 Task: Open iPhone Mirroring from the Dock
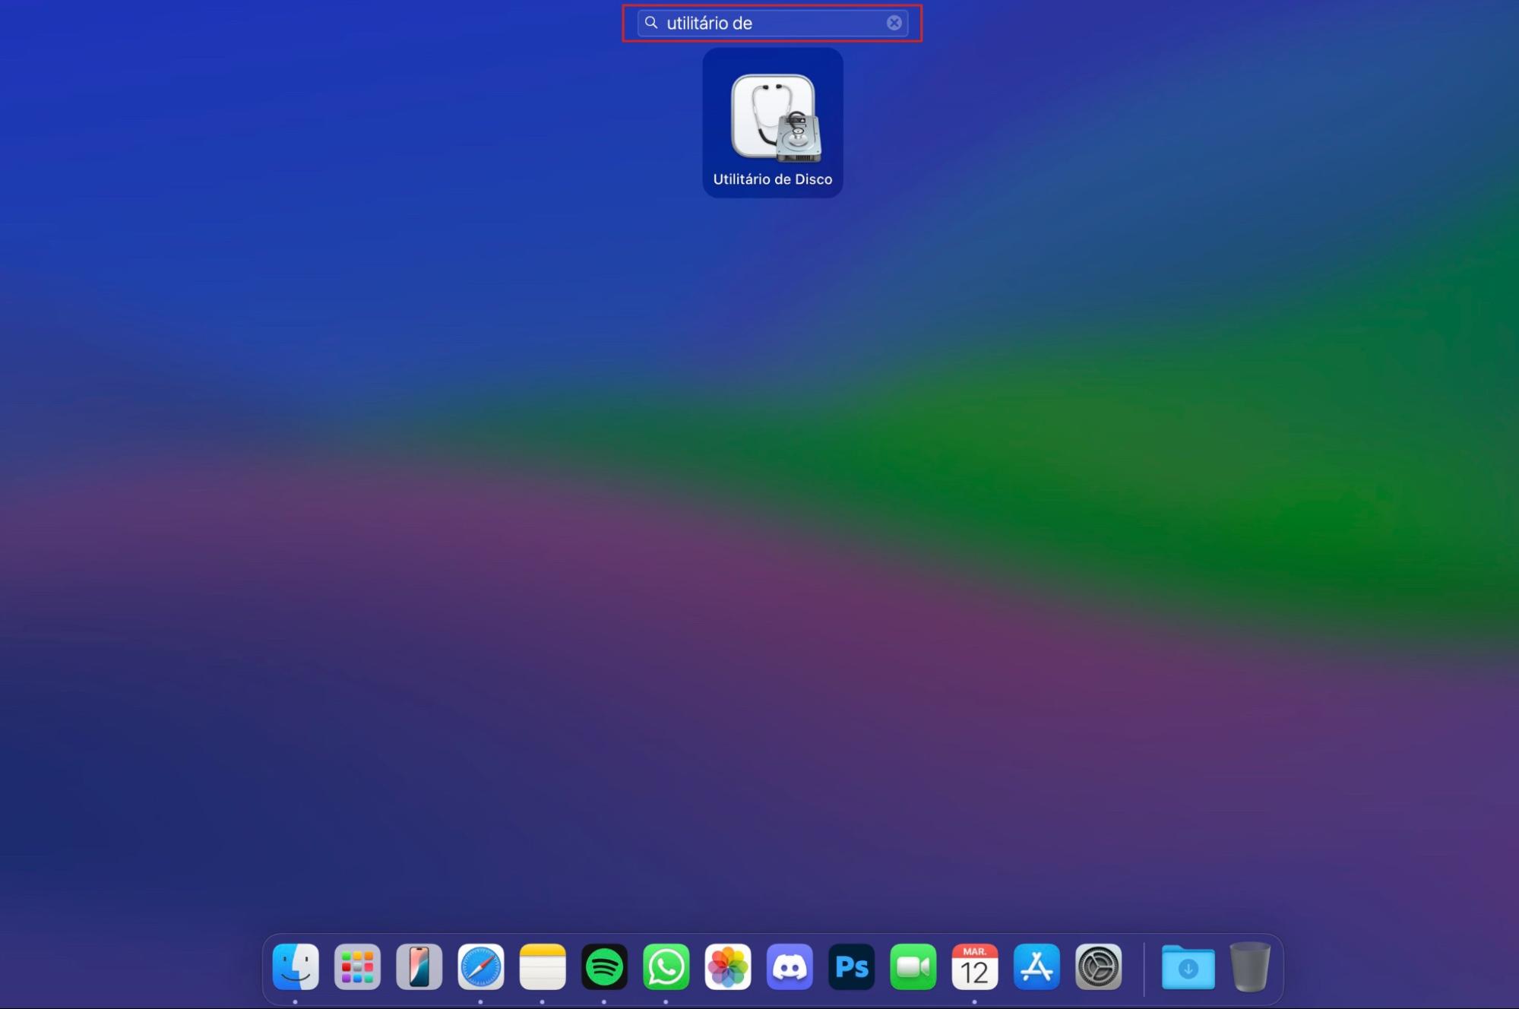(419, 967)
